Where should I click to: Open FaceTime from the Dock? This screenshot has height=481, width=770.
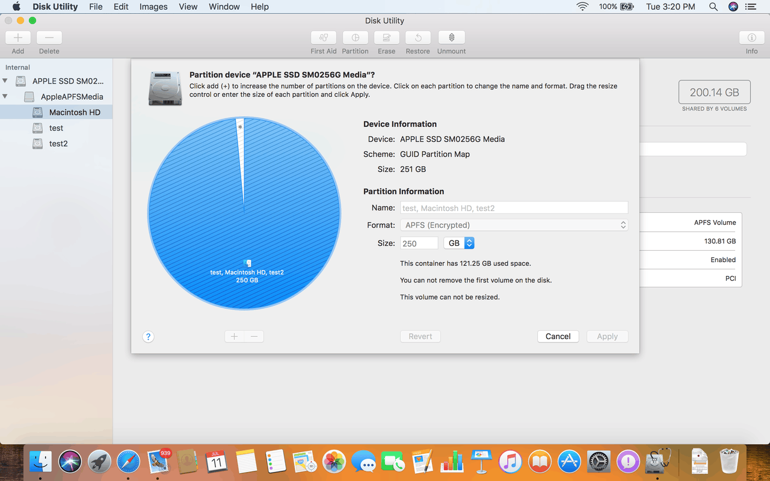pyautogui.click(x=393, y=462)
